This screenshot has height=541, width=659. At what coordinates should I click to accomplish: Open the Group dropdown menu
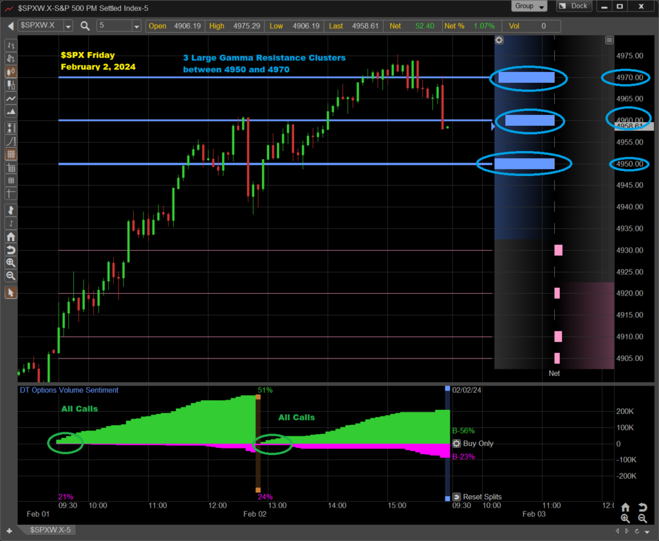[530, 6]
